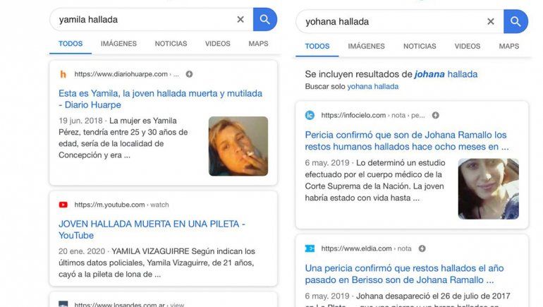Open IMÁGENES tab under yamila search

pos(118,44)
